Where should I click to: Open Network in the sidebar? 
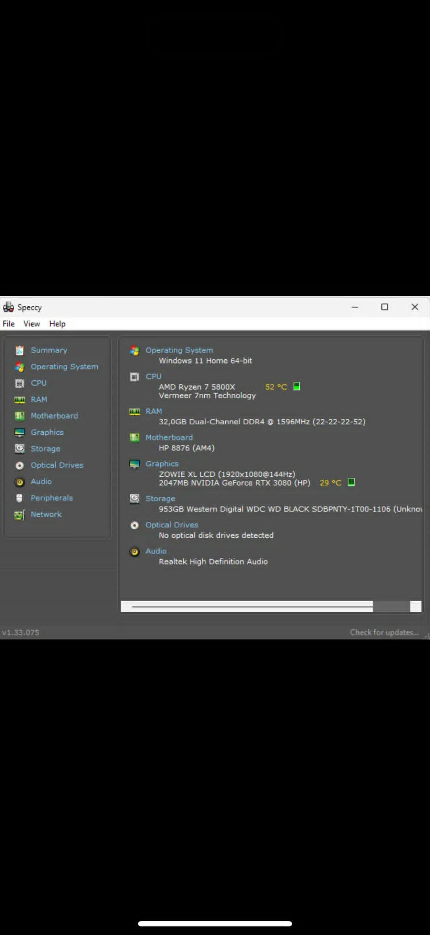46,514
